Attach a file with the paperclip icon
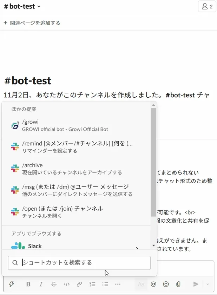Image resolution: width=217 pixels, height=295 pixels. (x=178, y=284)
